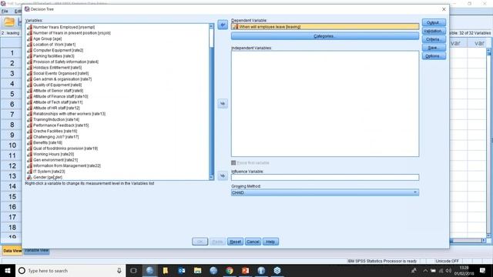
Task: Click the volume icon in system tray
Action: pos(448,271)
